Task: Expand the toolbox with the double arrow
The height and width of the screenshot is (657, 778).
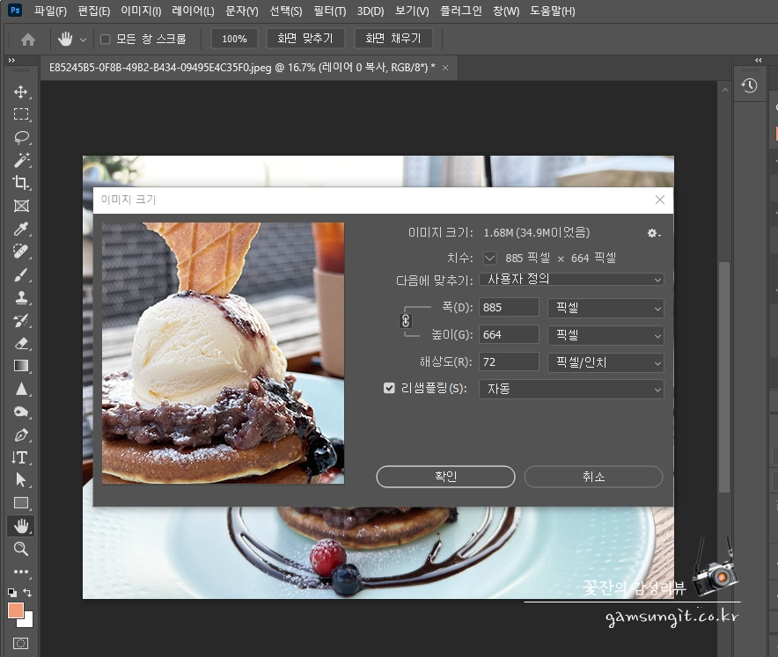Action: click(x=11, y=61)
